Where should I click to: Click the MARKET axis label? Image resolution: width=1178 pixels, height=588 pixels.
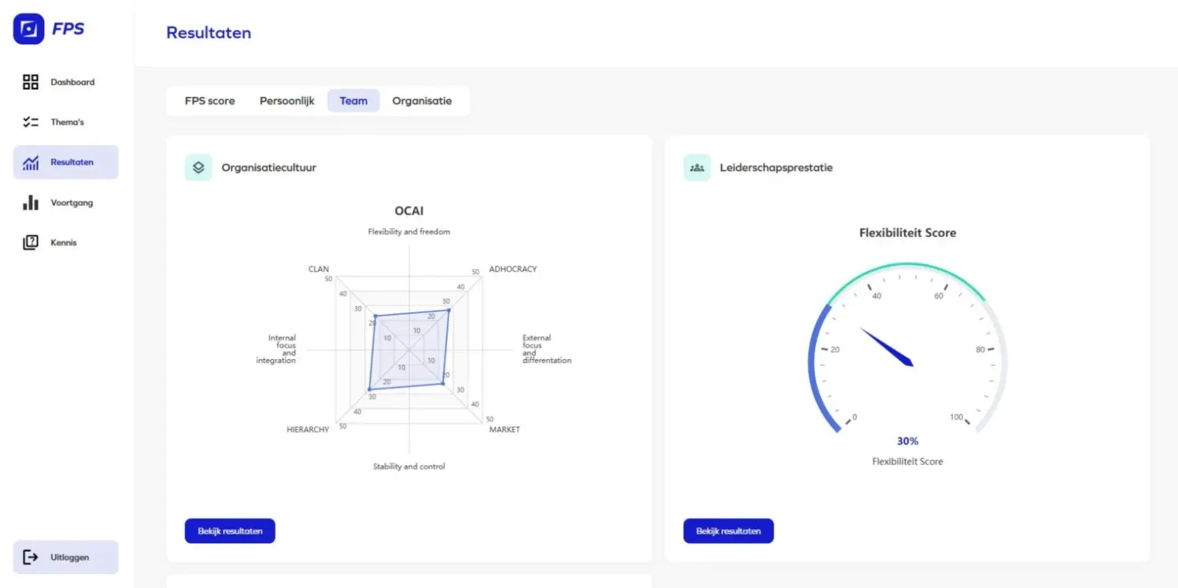pos(505,430)
